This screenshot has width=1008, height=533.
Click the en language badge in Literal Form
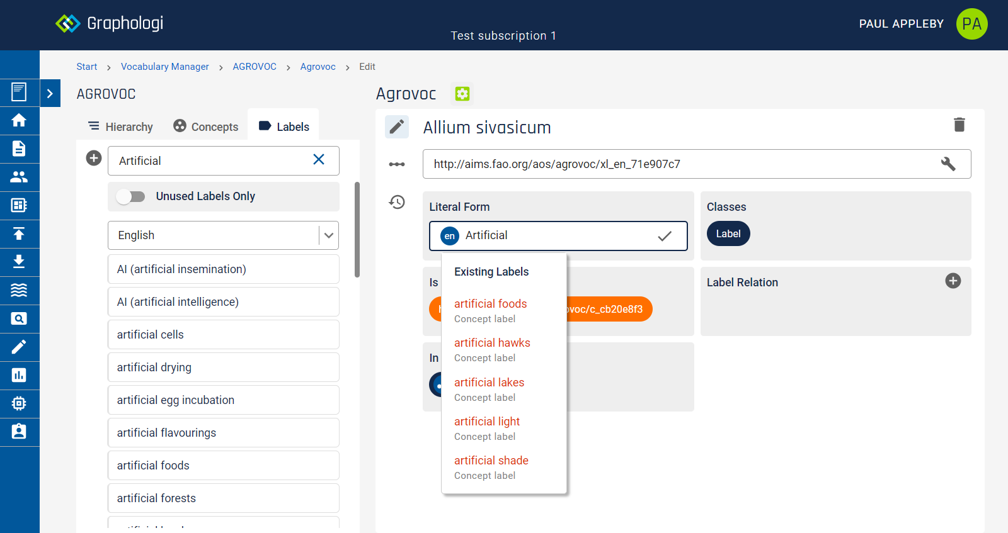click(x=450, y=236)
